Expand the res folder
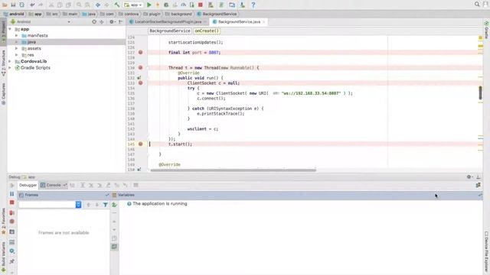 17,55
